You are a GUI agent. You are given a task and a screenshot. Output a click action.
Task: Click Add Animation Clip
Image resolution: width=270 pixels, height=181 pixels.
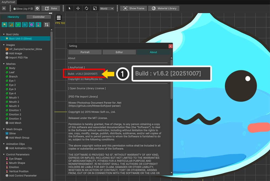pos(20,148)
